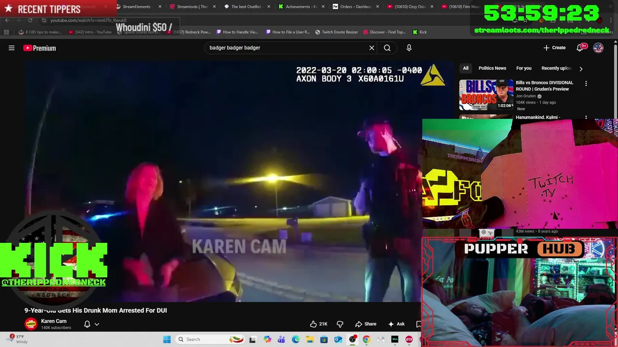Select the For you filter chip
This screenshot has height=347, width=618.
pyautogui.click(x=524, y=68)
